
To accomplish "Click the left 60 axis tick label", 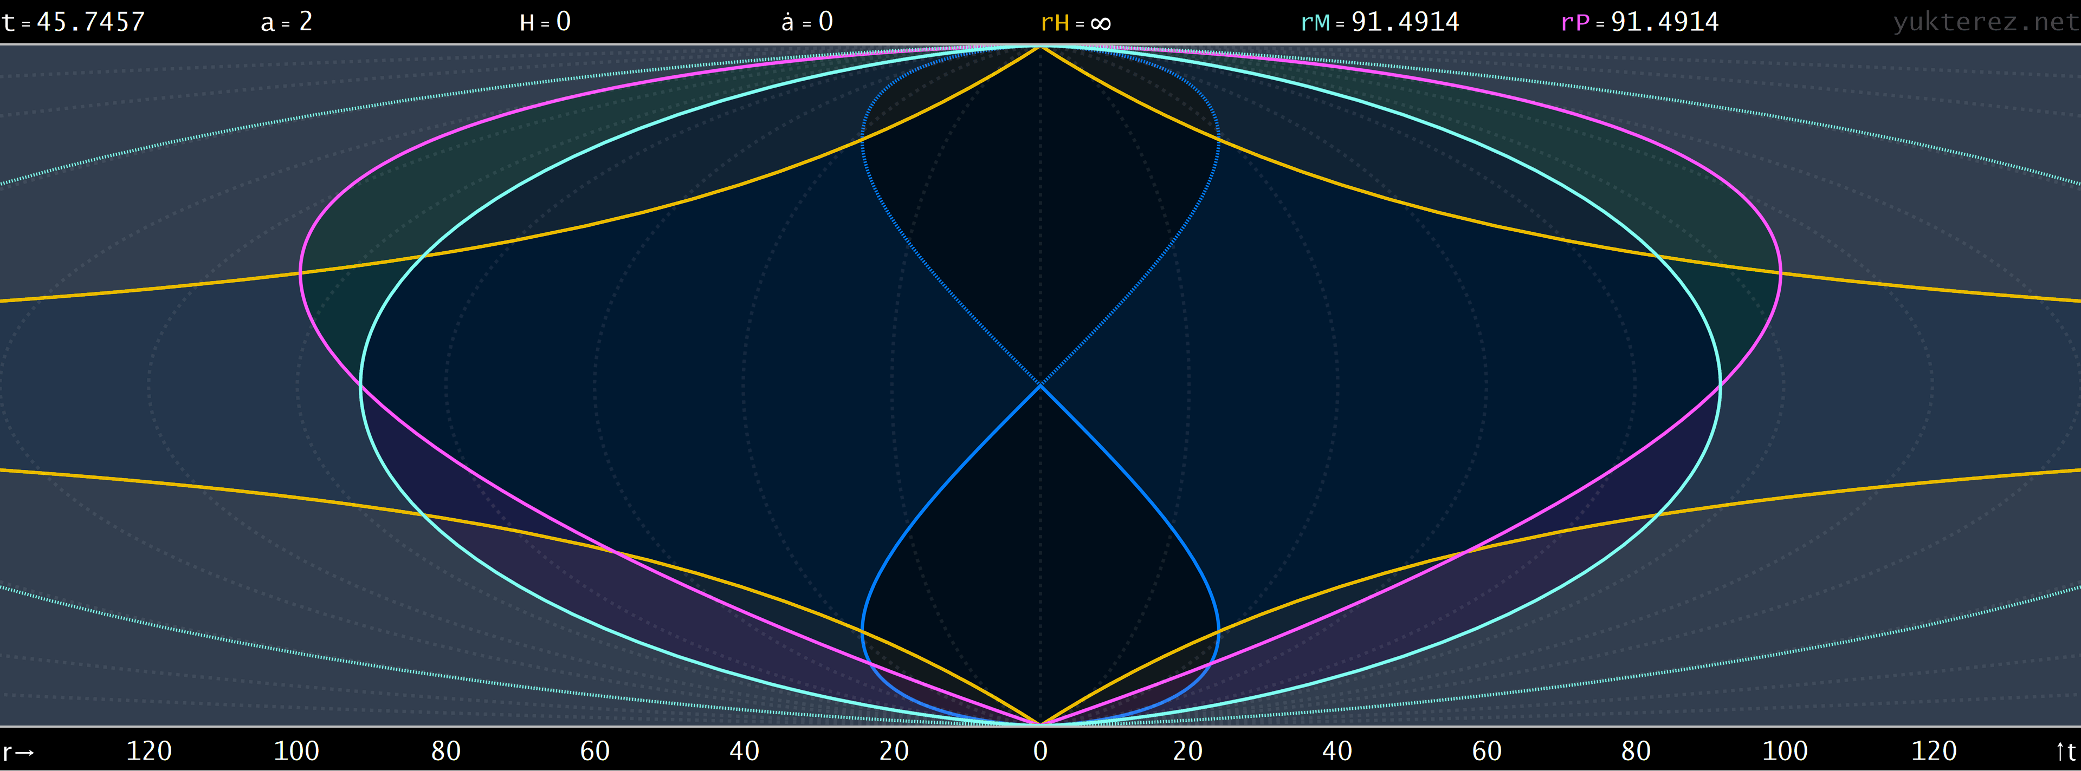I will pyautogui.click(x=594, y=752).
